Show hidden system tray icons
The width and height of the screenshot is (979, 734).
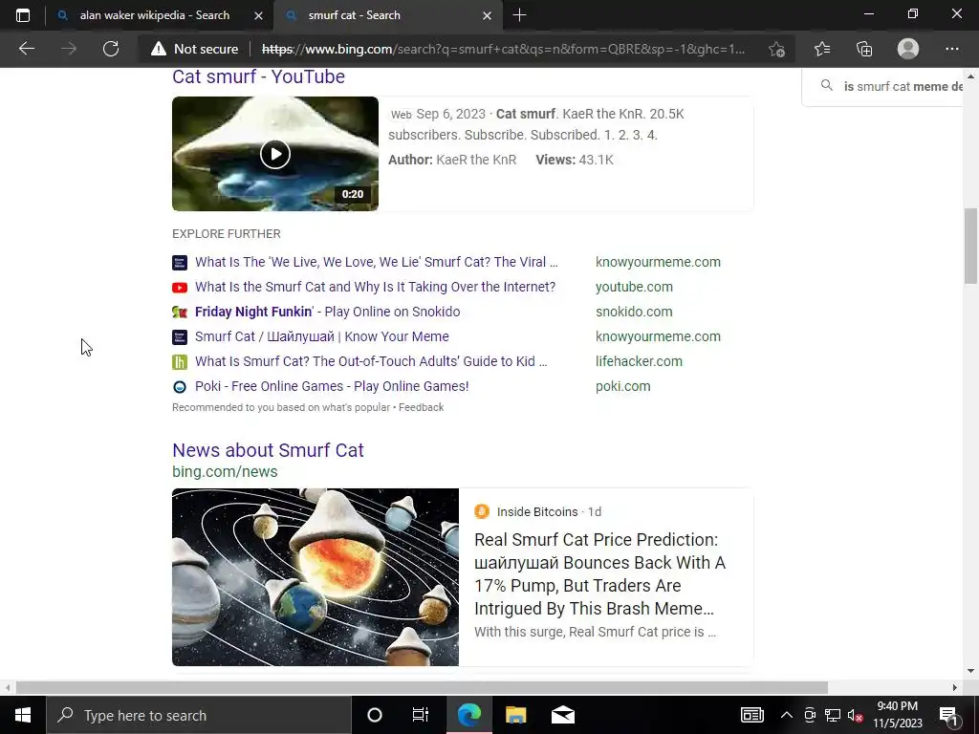(x=787, y=715)
